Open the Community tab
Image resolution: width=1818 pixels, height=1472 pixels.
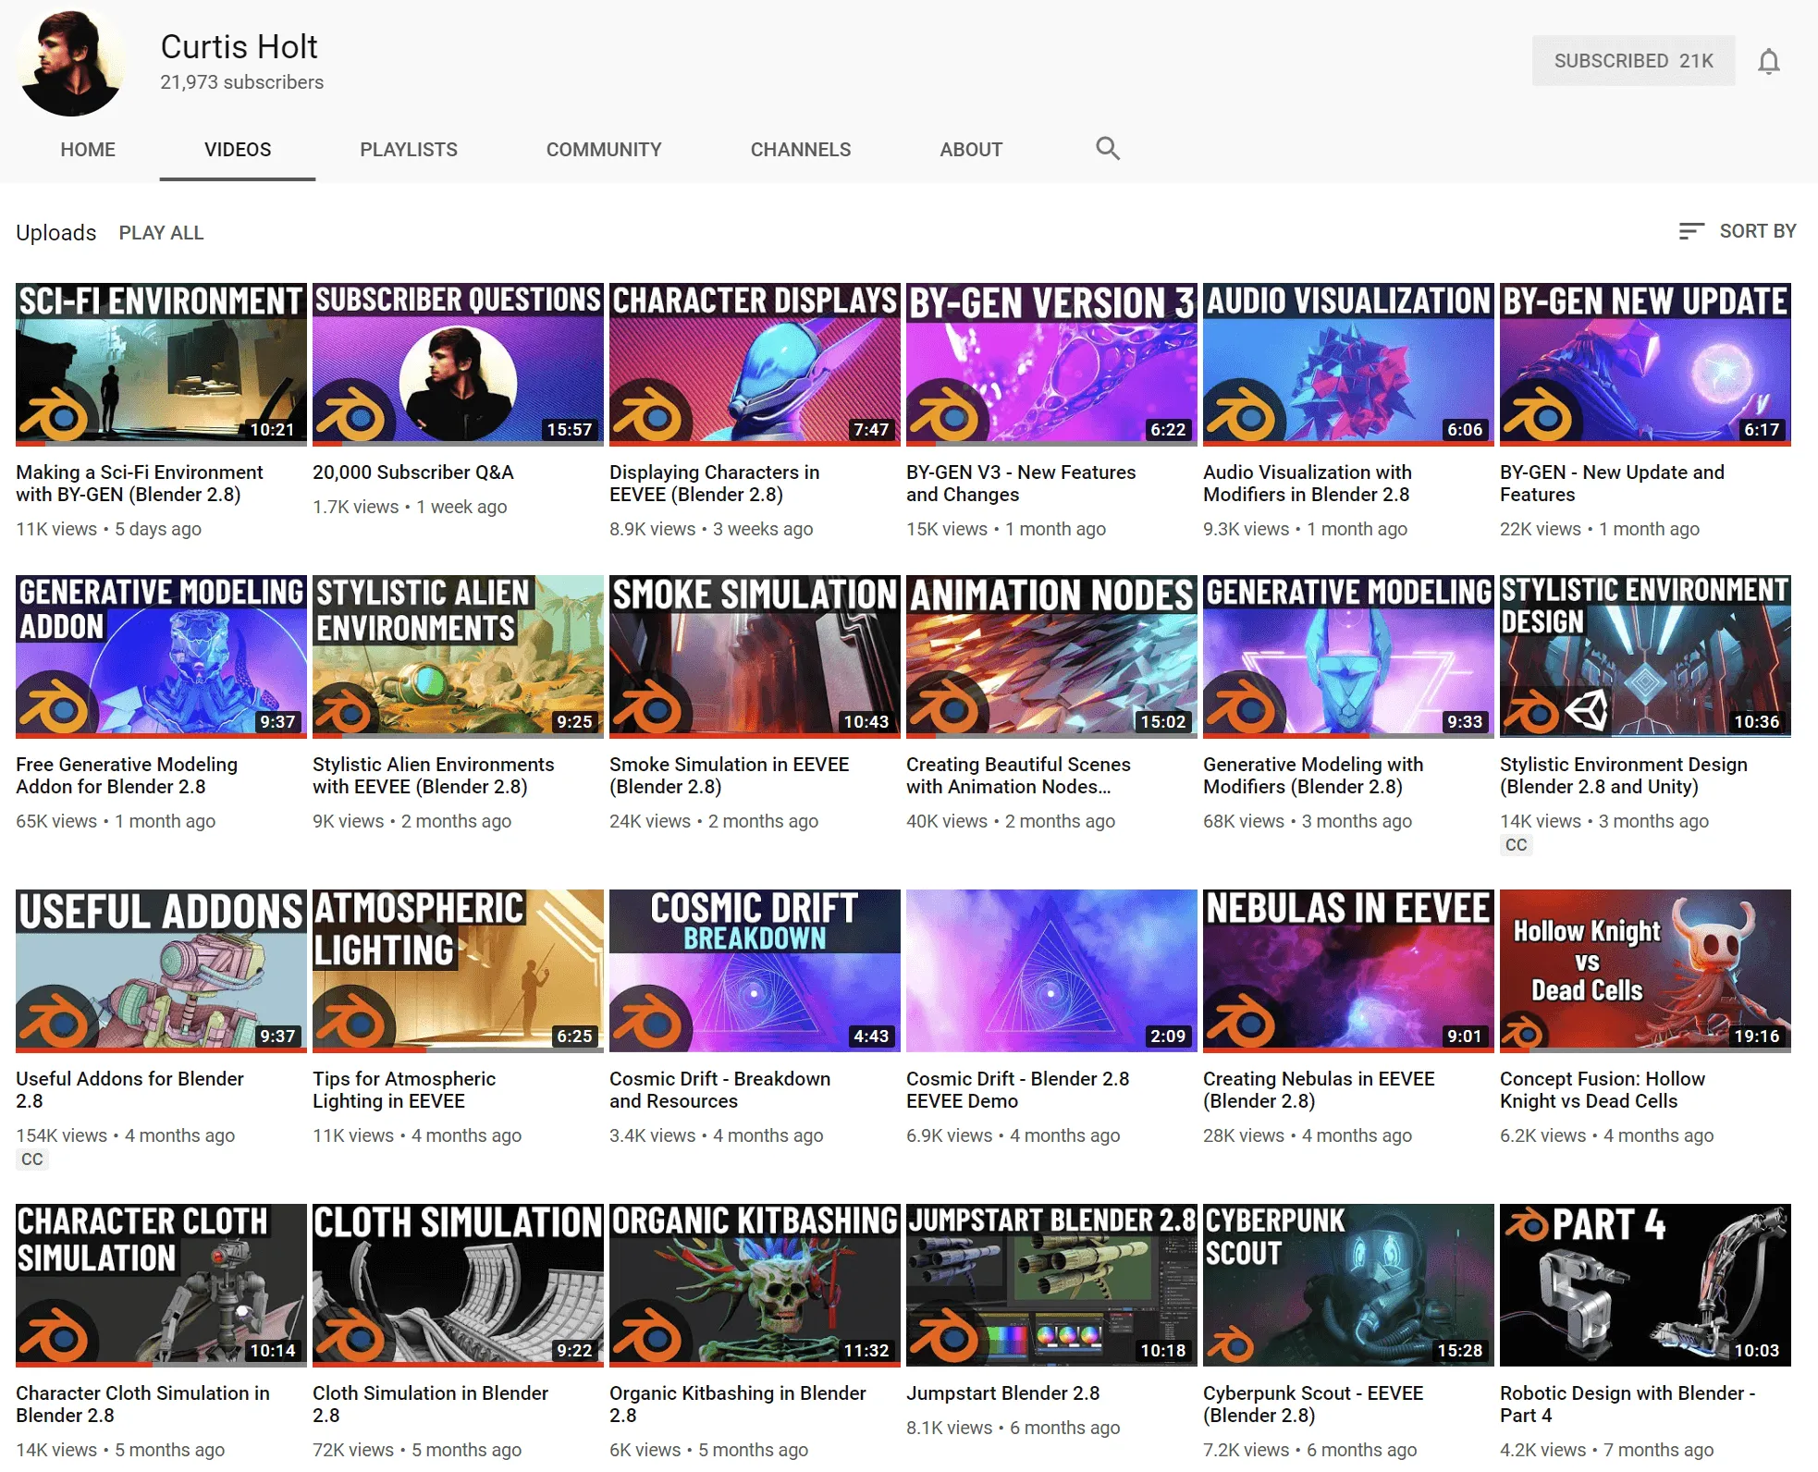(x=603, y=150)
